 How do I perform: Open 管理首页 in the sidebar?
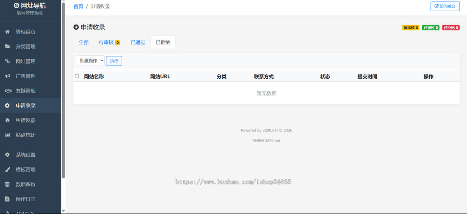[x=30, y=32]
